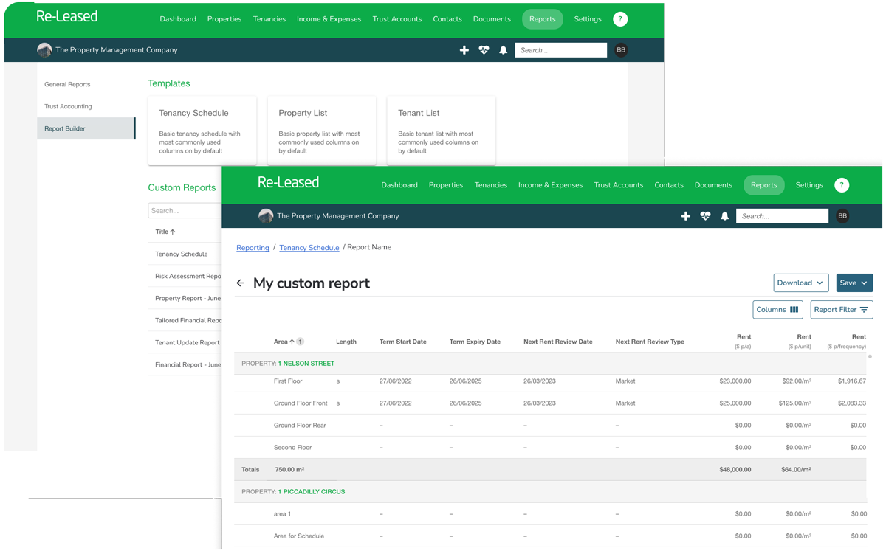Open Income & Expenses in the front window
This screenshot has height=551, width=886.
pyautogui.click(x=551, y=185)
